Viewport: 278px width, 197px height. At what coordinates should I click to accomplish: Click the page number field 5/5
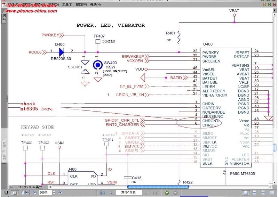129,192
